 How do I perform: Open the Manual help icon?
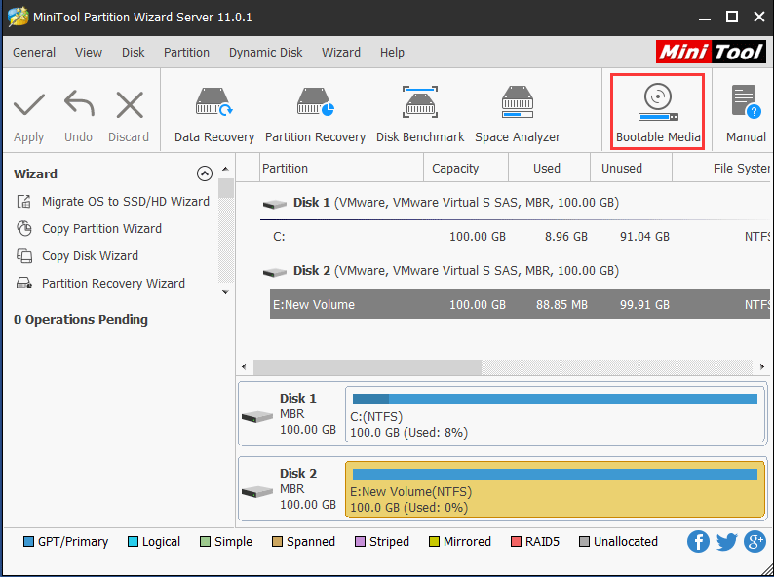[746, 101]
